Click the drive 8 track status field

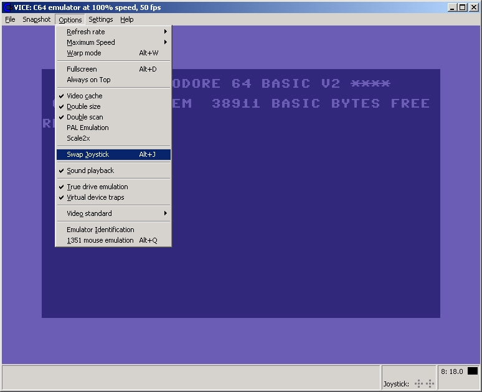tap(451, 371)
